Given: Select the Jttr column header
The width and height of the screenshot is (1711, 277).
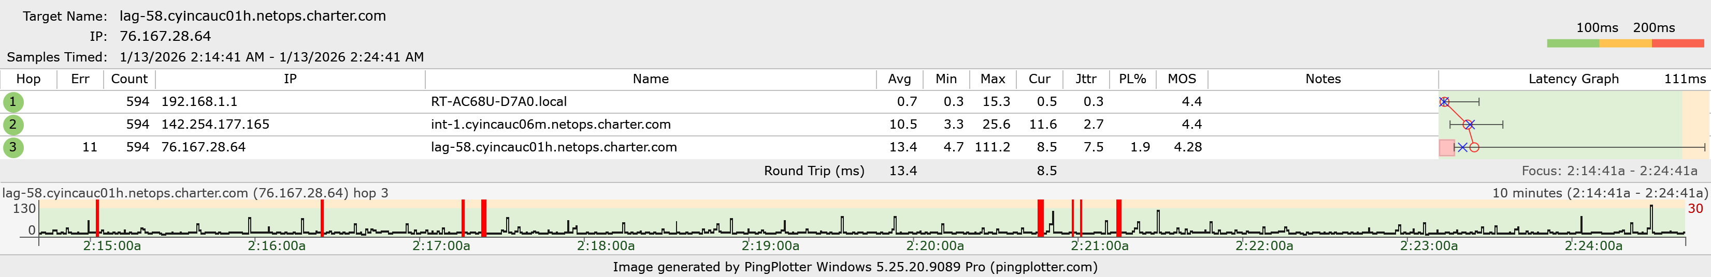Looking at the screenshot, I should (1086, 79).
